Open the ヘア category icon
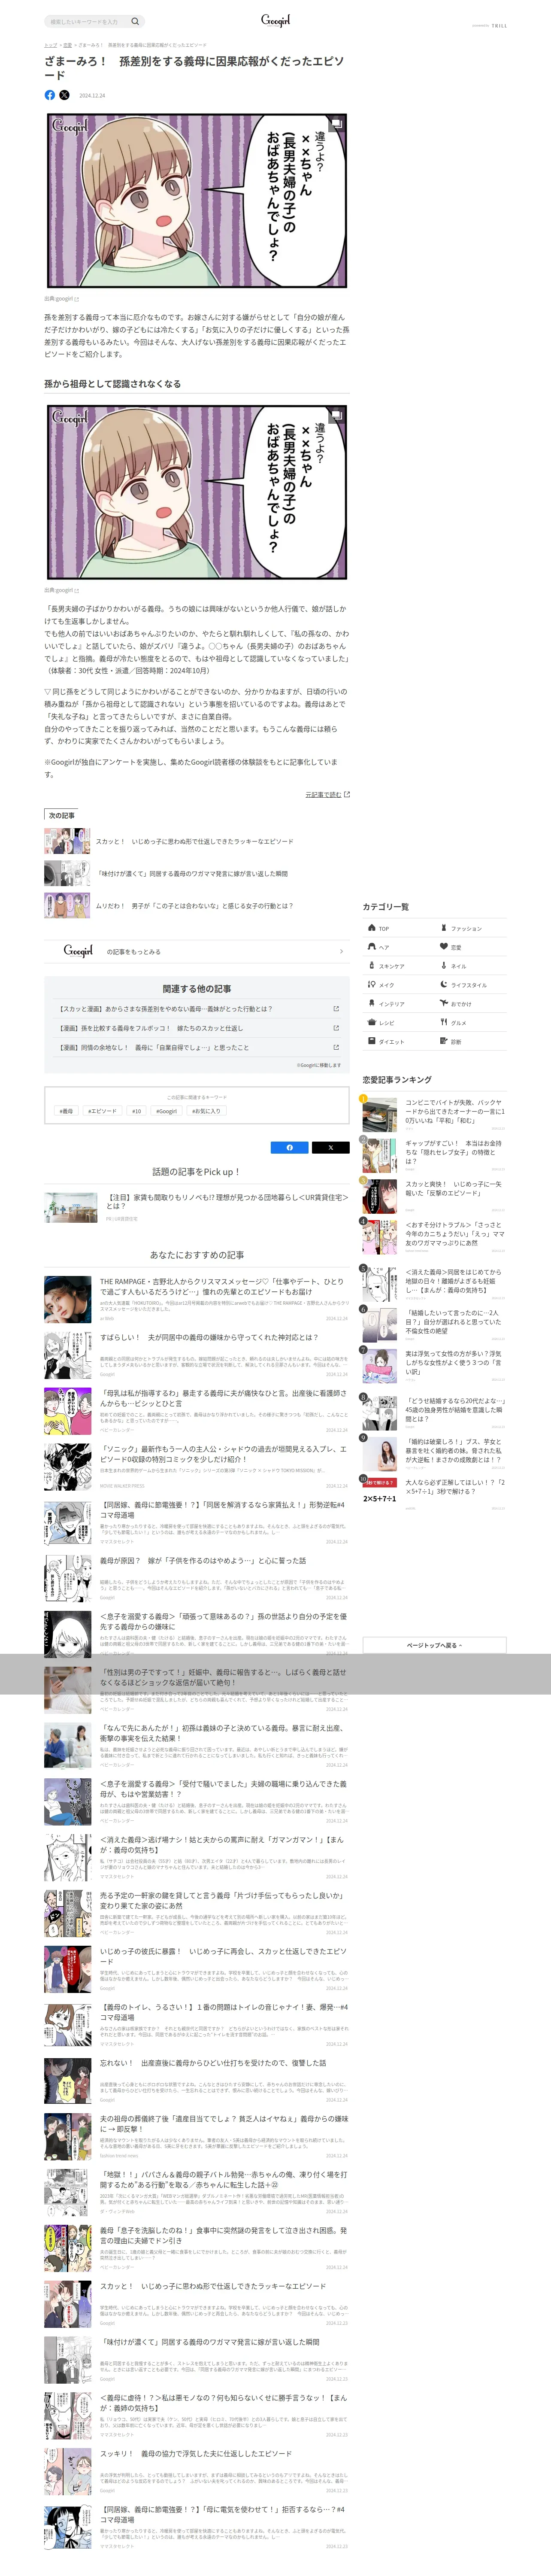The height and width of the screenshot is (2576, 551). pos(371,947)
